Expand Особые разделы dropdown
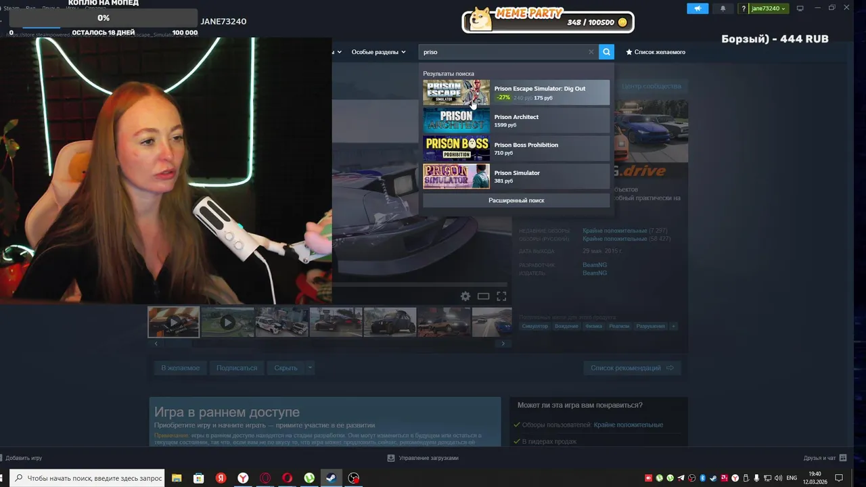The width and height of the screenshot is (866, 487). coord(378,52)
